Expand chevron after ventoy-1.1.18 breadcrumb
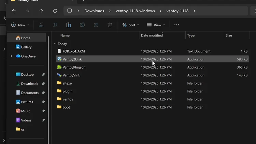256x144 pixels. tap(194, 11)
